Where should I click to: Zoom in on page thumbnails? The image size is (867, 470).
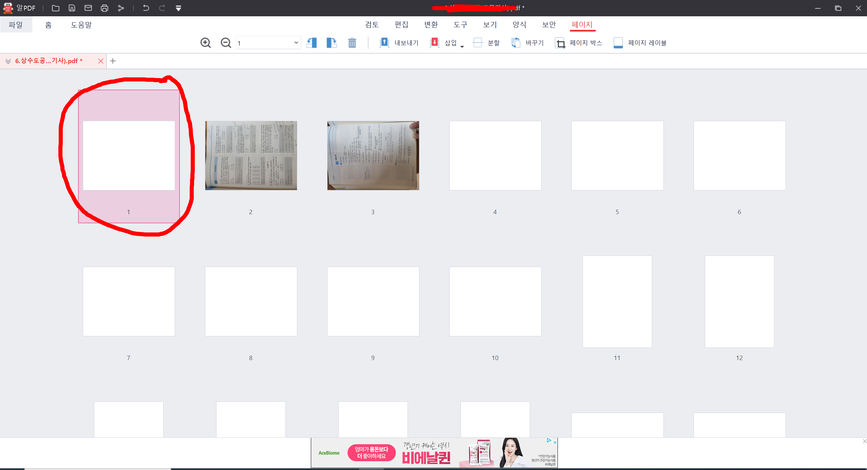206,43
